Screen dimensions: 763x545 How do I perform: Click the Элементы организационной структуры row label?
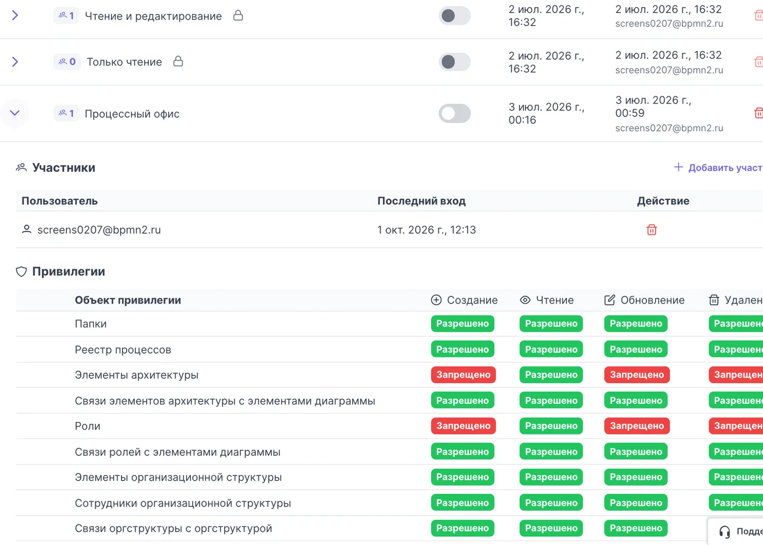point(178,477)
